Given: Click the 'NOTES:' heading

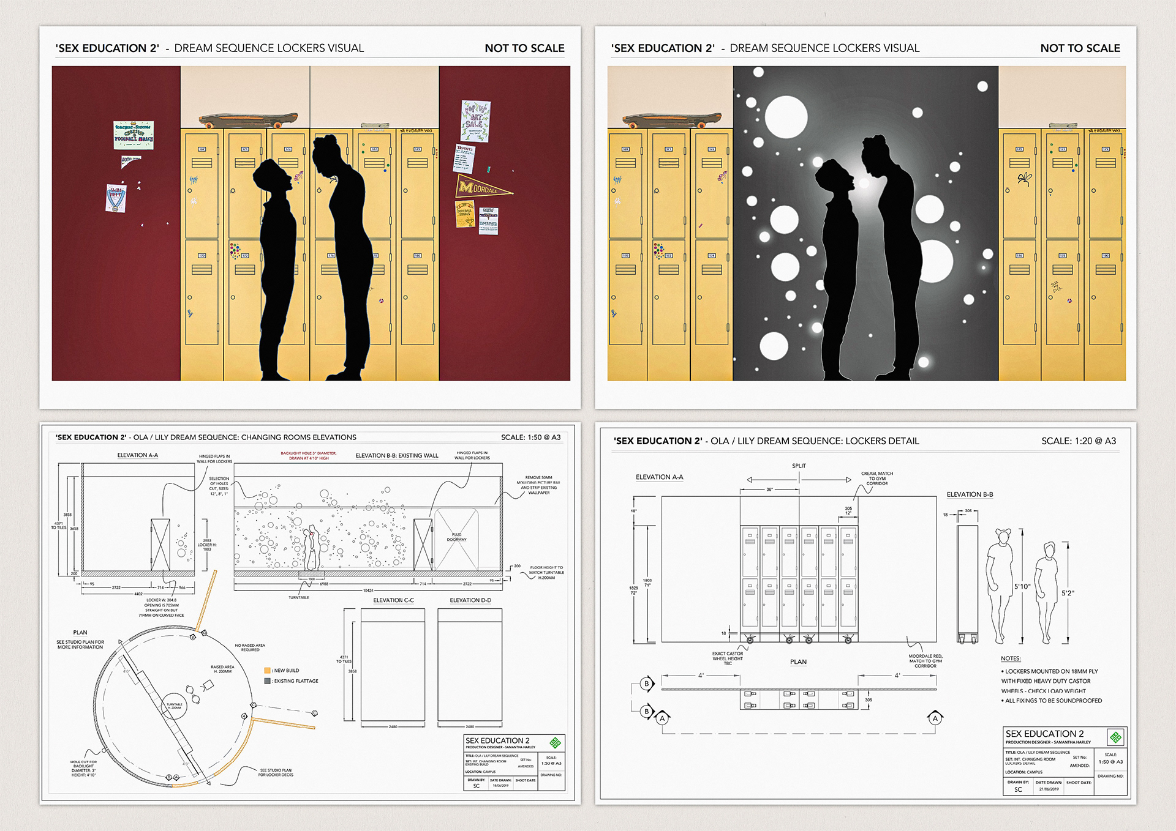Looking at the screenshot, I should tap(1011, 658).
